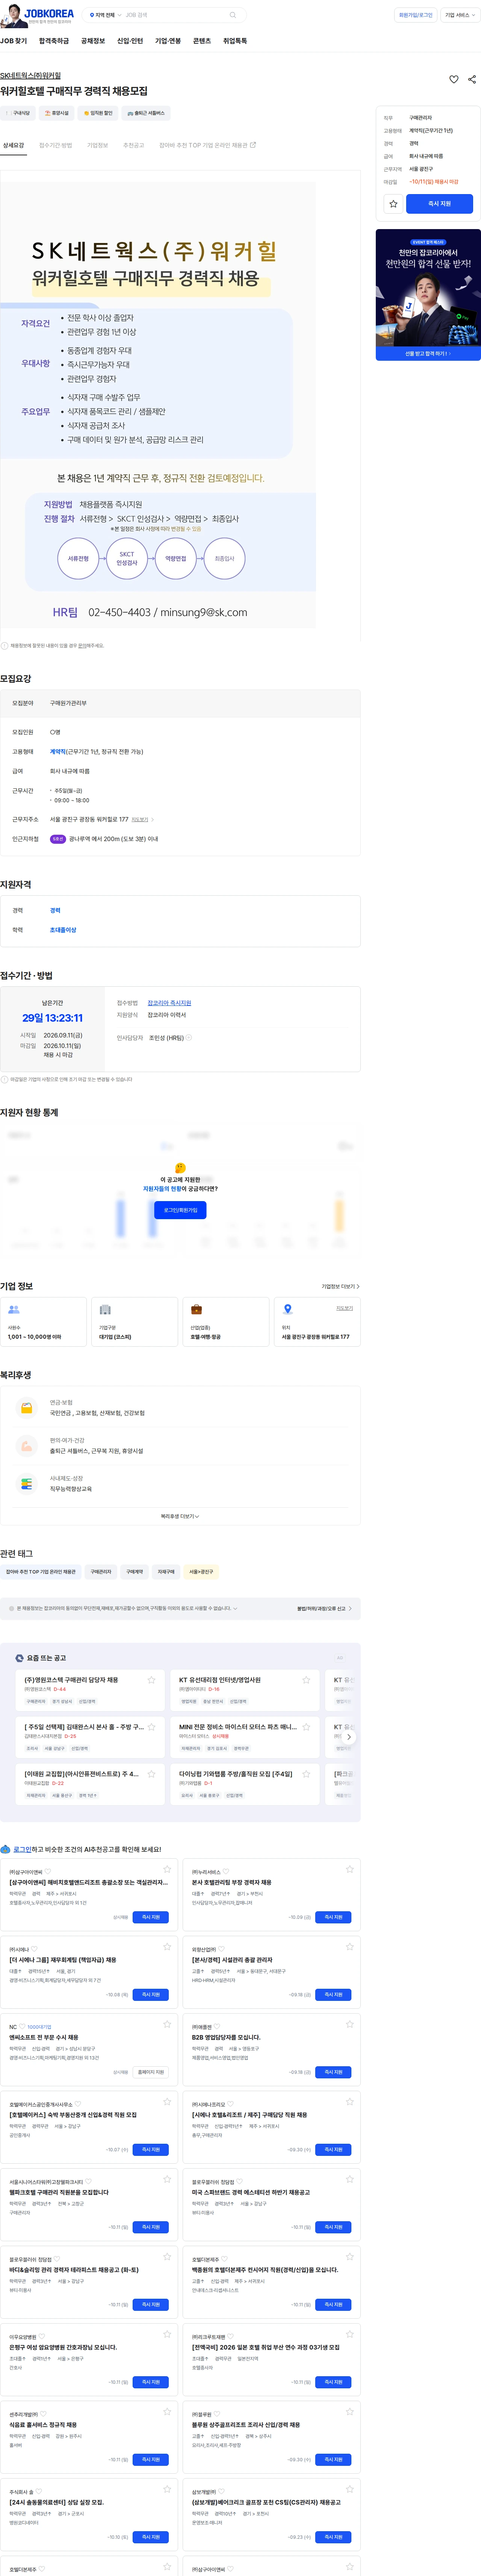Click the 셔틀버스 benefit tag under the title
The image size is (481, 2576).
pyautogui.click(x=146, y=113)
